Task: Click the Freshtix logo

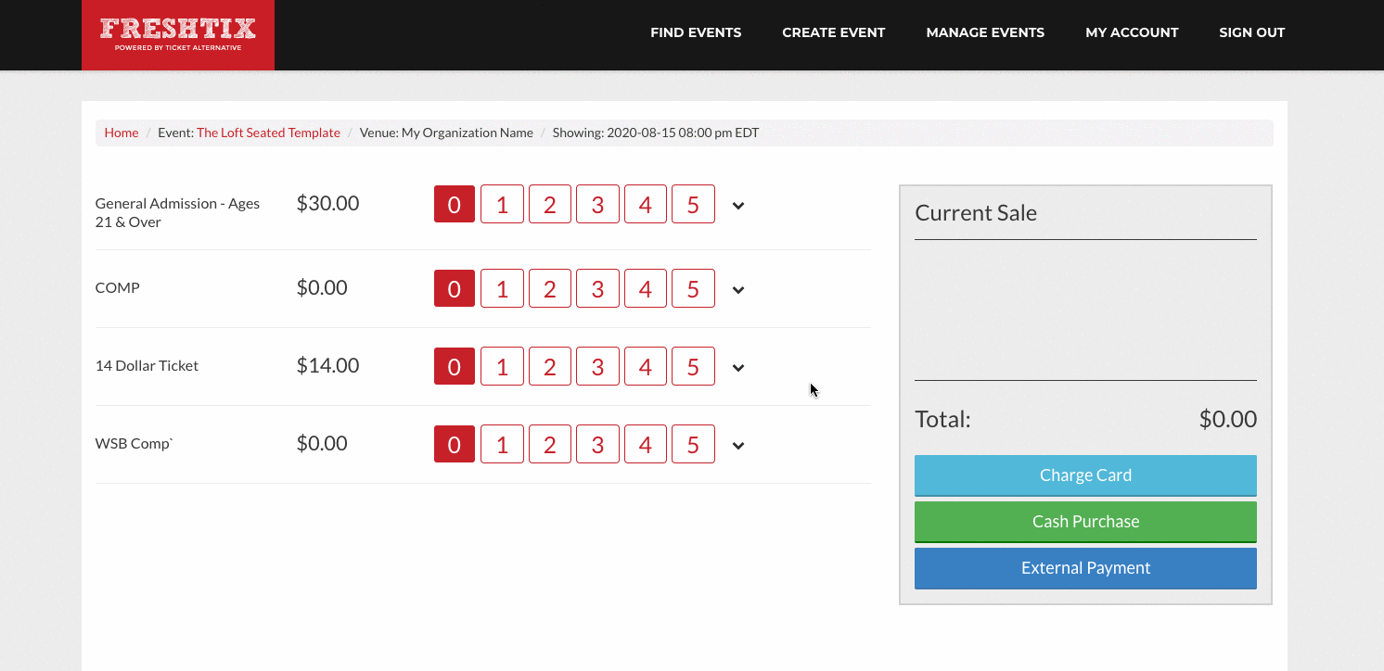Action: click(x=178, y=34)
